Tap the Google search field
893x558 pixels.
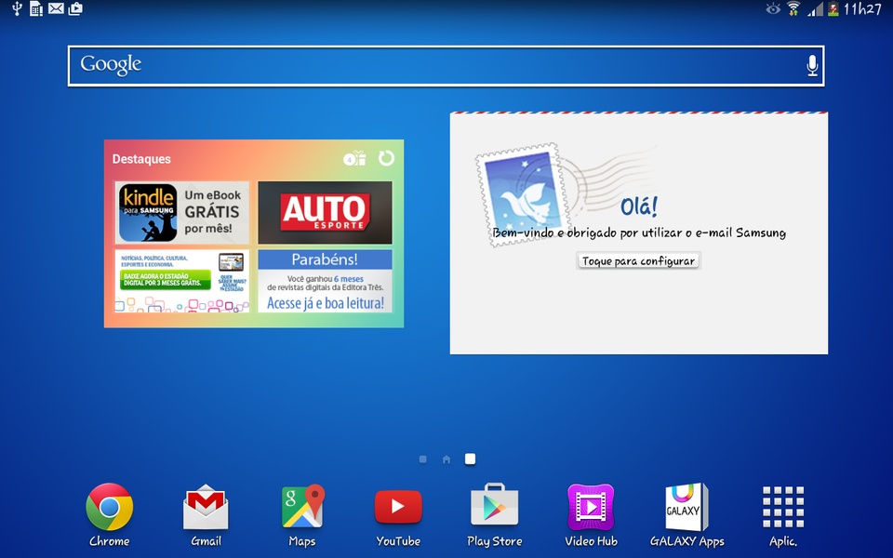pyautogui.click(x=446, y=66)
